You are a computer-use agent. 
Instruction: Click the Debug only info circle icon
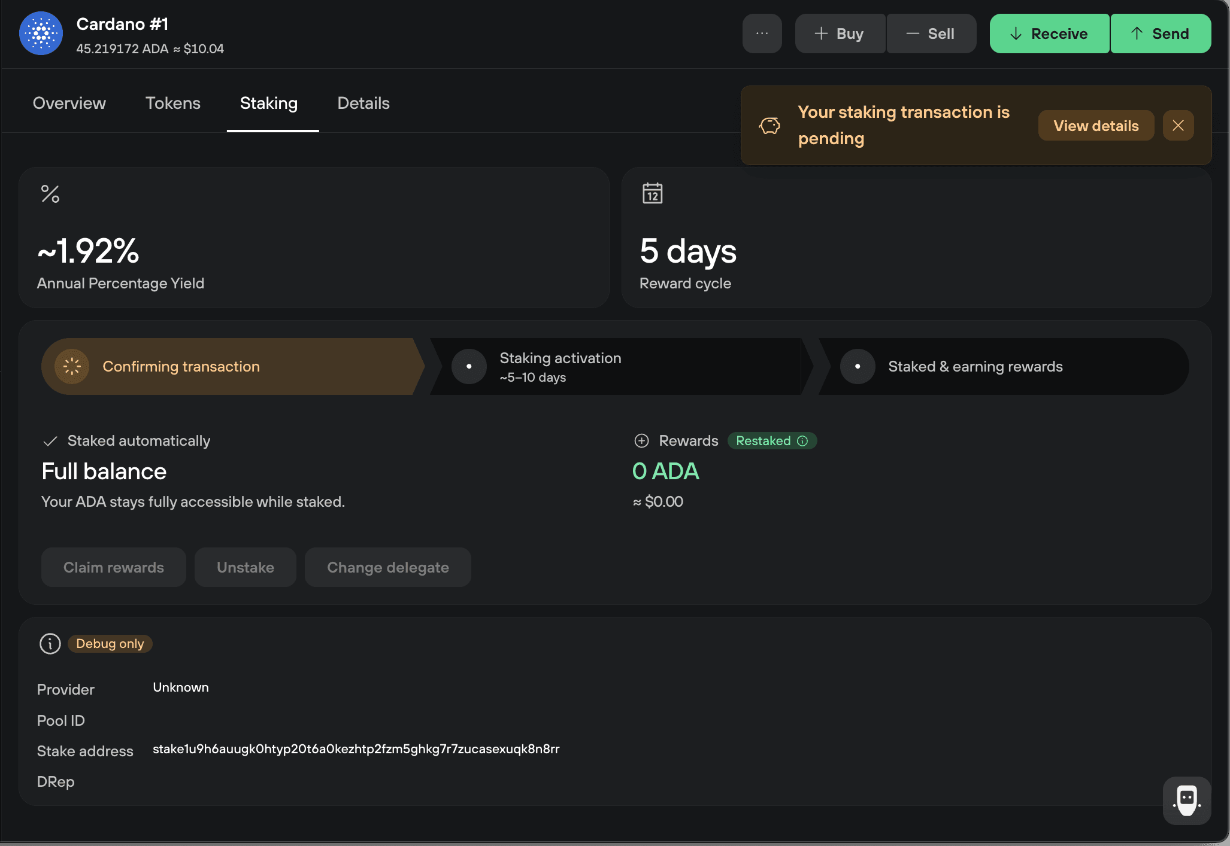50,644
